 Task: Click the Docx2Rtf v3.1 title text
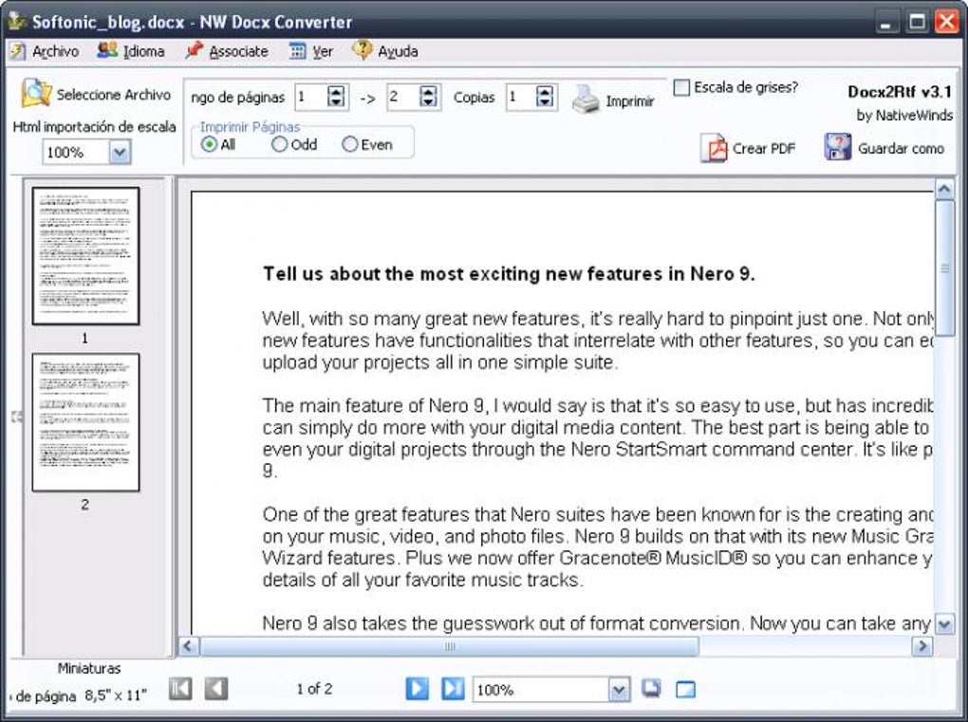point(900,92)
